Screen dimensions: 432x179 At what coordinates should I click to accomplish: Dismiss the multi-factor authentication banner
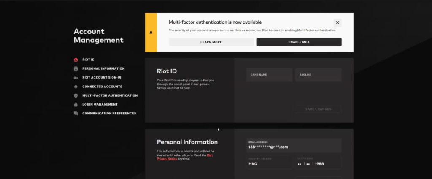337,23
